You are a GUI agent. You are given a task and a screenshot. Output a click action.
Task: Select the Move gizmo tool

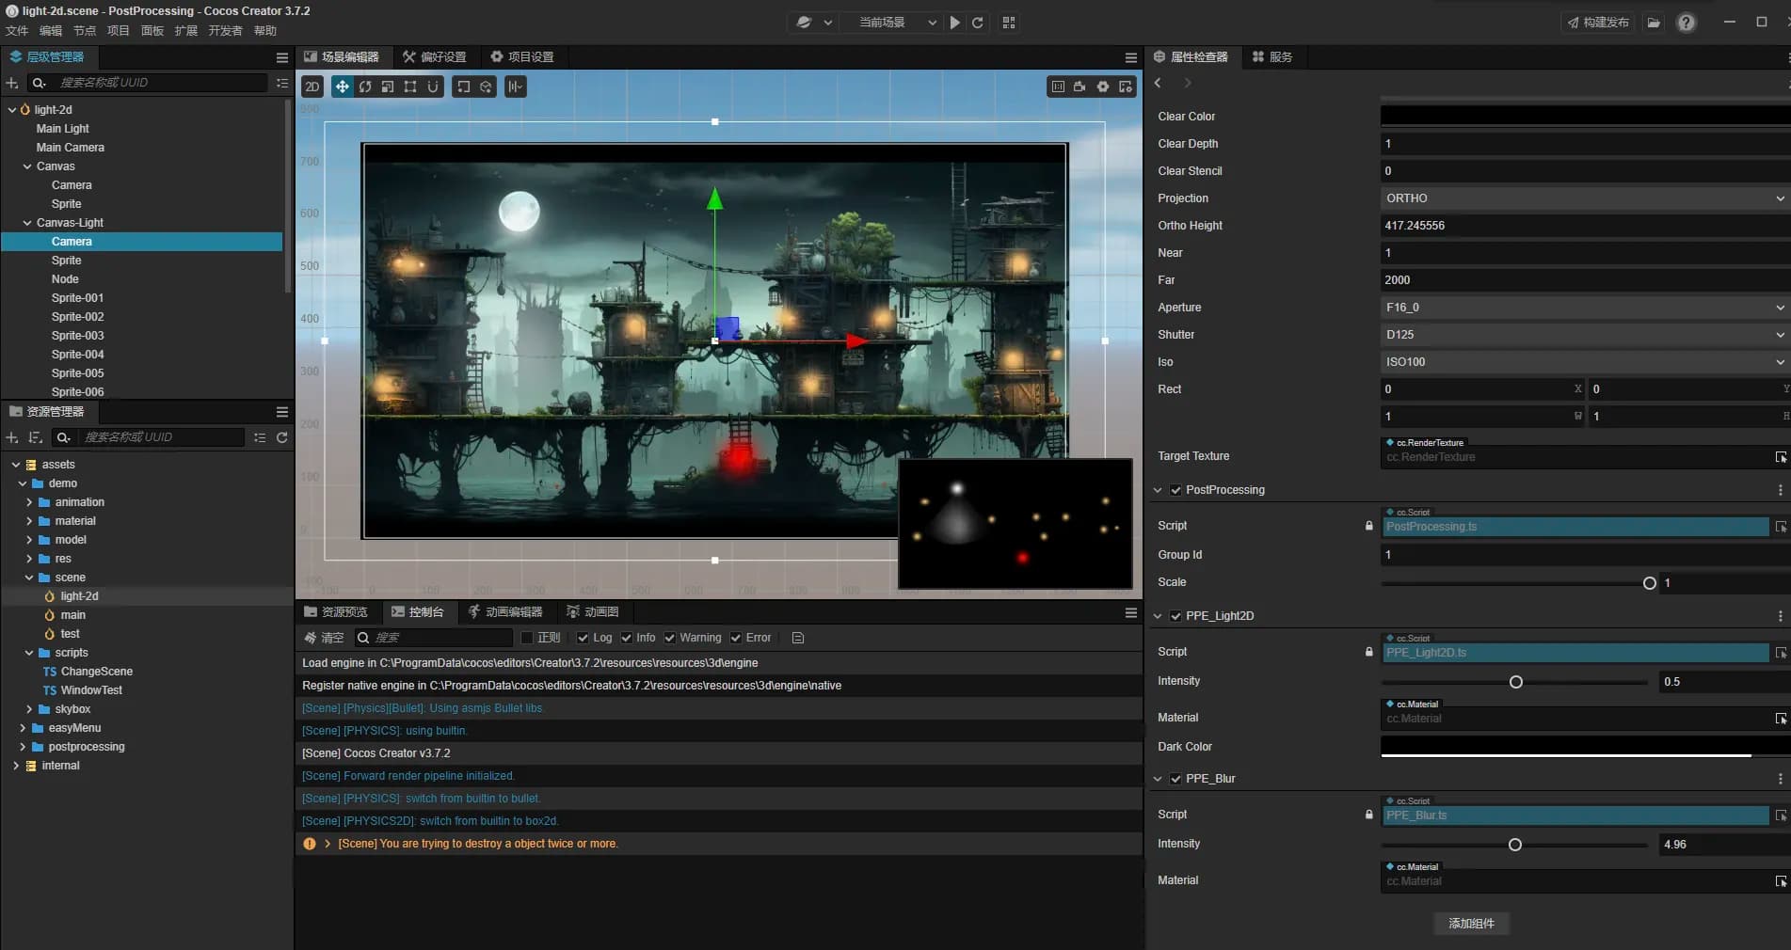(x=343, y=87)
